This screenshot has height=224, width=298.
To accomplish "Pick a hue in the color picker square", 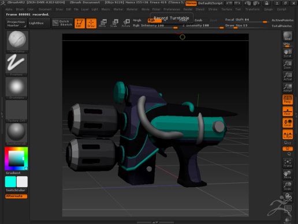I will tap(16, 158).
